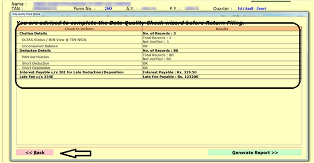This screenshot has height=163, width=314.
Task: Click the Check to Perform column header
Action: coord(79,29)
